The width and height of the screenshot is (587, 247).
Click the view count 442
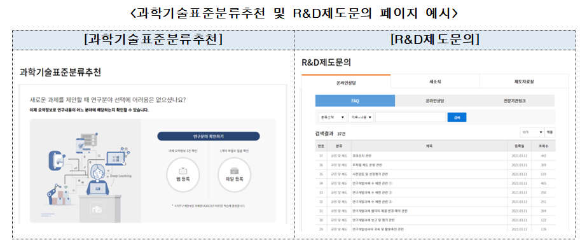pos(544,155)
